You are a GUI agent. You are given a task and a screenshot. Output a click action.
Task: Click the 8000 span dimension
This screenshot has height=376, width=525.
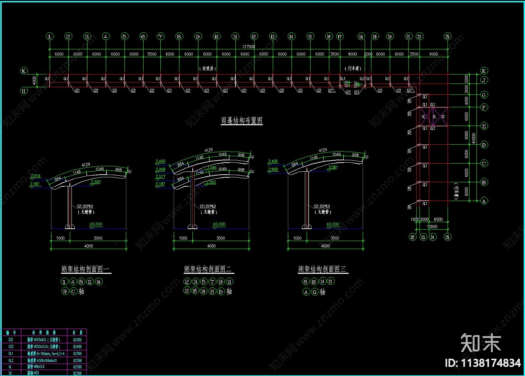[x=352, y=54]
